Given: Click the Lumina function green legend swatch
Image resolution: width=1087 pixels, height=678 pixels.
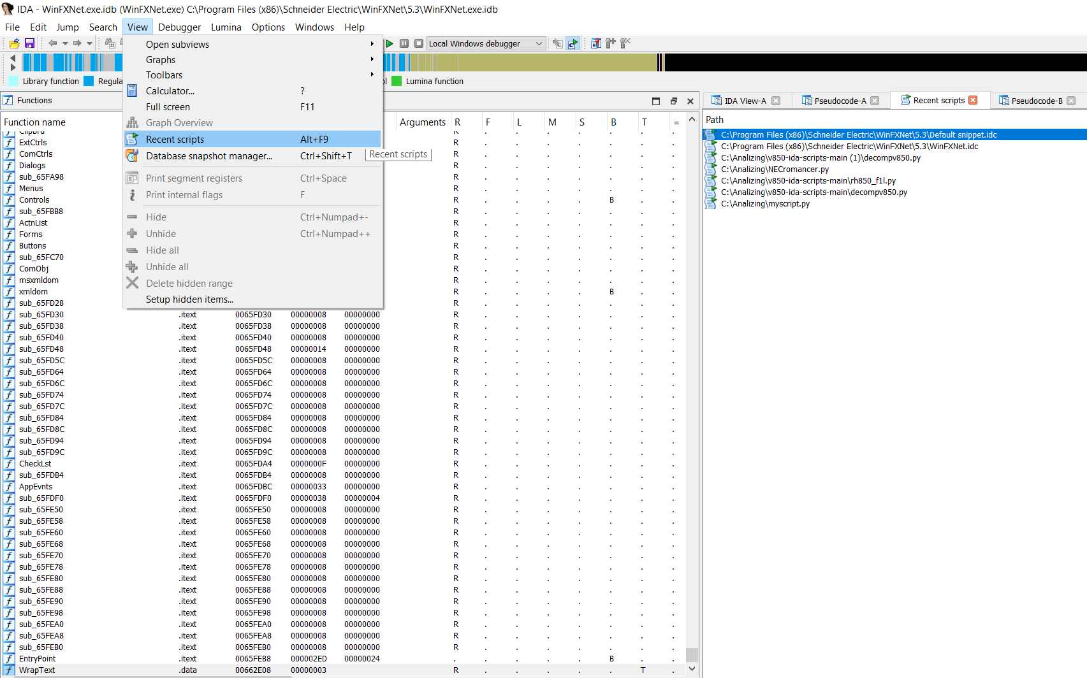Looking at the screenshot, I should pyautogui.click(x=397, y=81).
